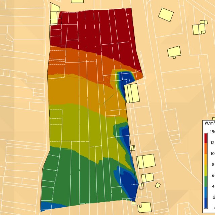Click the W/m² legend unit label
The height and width of the screenshot is (215, 215).
coord(210,123)
